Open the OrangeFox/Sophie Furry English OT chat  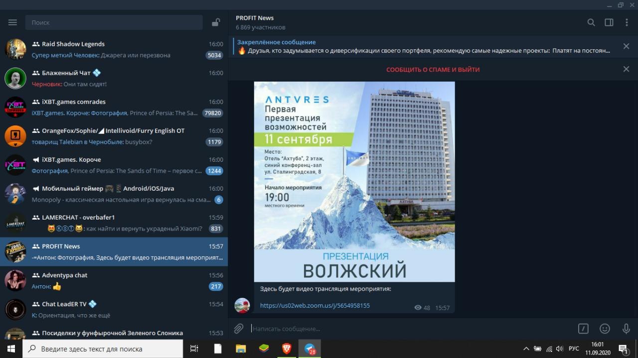pos(114,136)
